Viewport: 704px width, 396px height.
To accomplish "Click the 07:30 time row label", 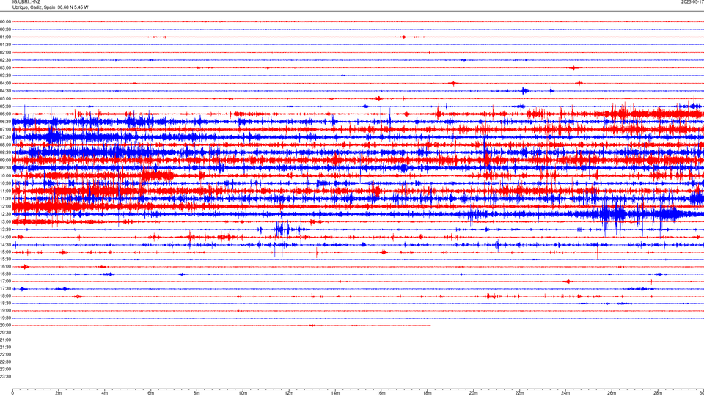I will pyautogui.click(x=5, y=137).
